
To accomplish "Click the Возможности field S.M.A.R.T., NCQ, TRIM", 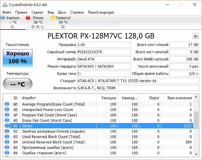I will [x=138, y=88].
